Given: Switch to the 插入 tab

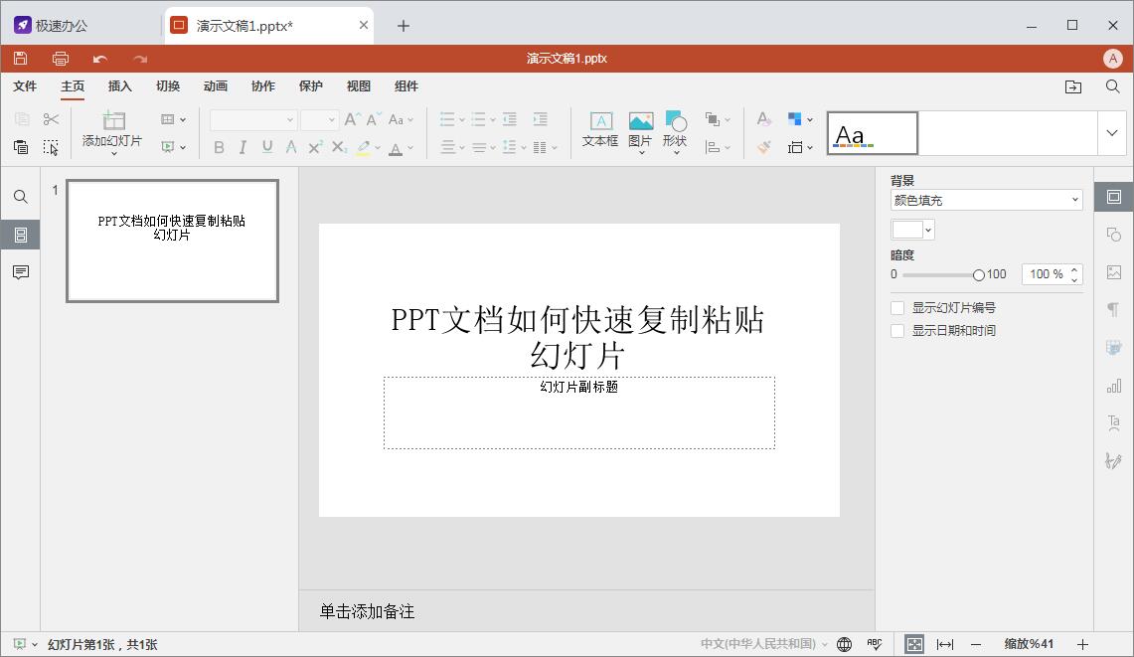Looking at the screenshot, I should [x=120, y=86].
